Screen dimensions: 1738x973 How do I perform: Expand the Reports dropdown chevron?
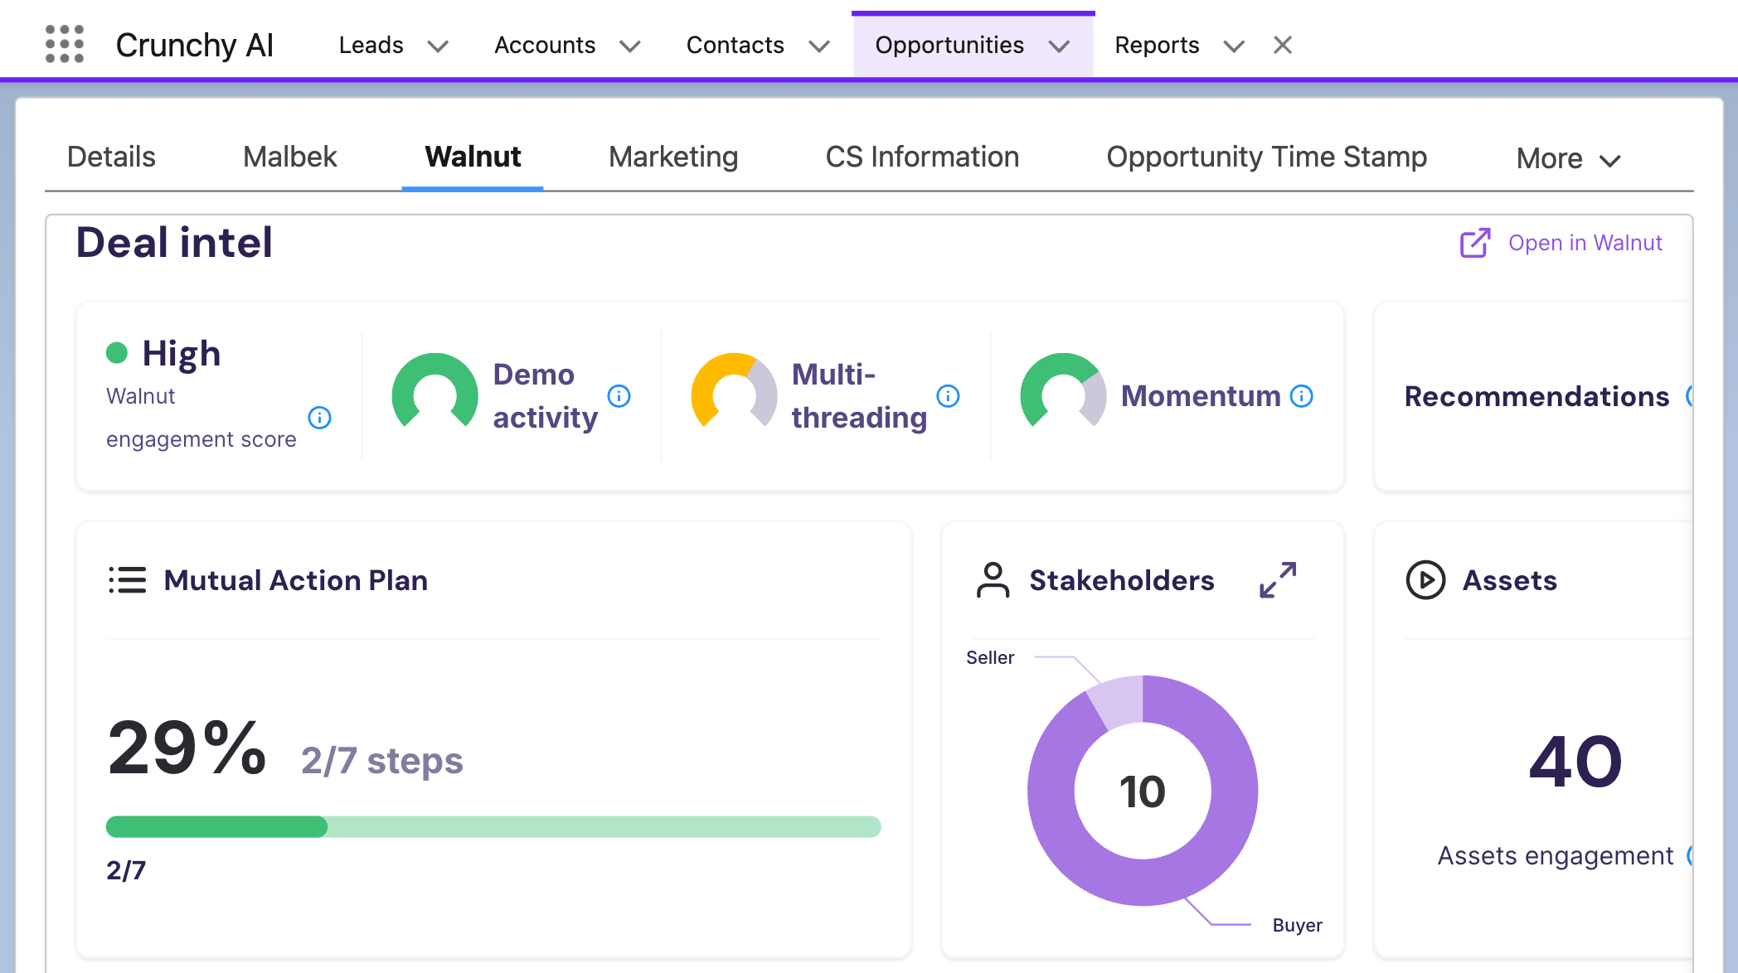click(x=1234, y=46)
